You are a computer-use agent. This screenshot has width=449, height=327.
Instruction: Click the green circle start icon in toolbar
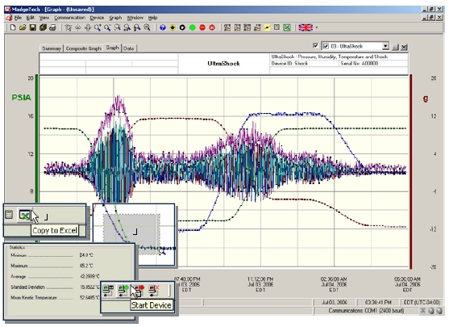click(x=193, y=27)
